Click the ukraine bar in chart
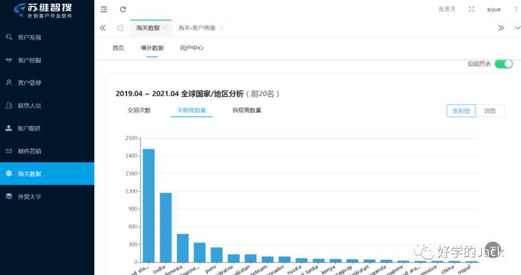Viewport: 521px width, 275px height. tap(233, 259)
